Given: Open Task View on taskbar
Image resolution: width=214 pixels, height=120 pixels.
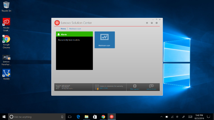Looking at the screenshot, I should (70, 117).
